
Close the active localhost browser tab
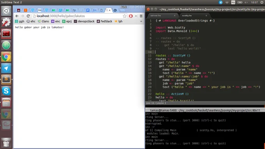click(x=110, y=10)
